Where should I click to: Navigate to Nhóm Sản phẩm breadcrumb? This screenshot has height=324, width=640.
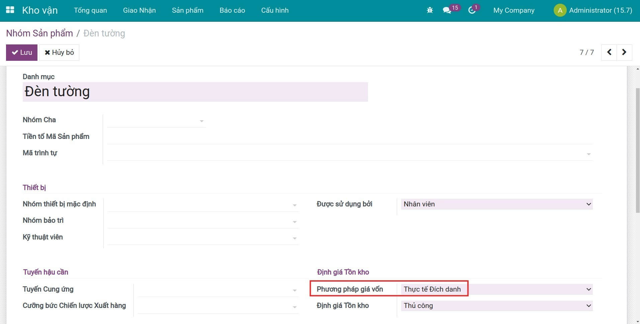(x=39, y=33)
